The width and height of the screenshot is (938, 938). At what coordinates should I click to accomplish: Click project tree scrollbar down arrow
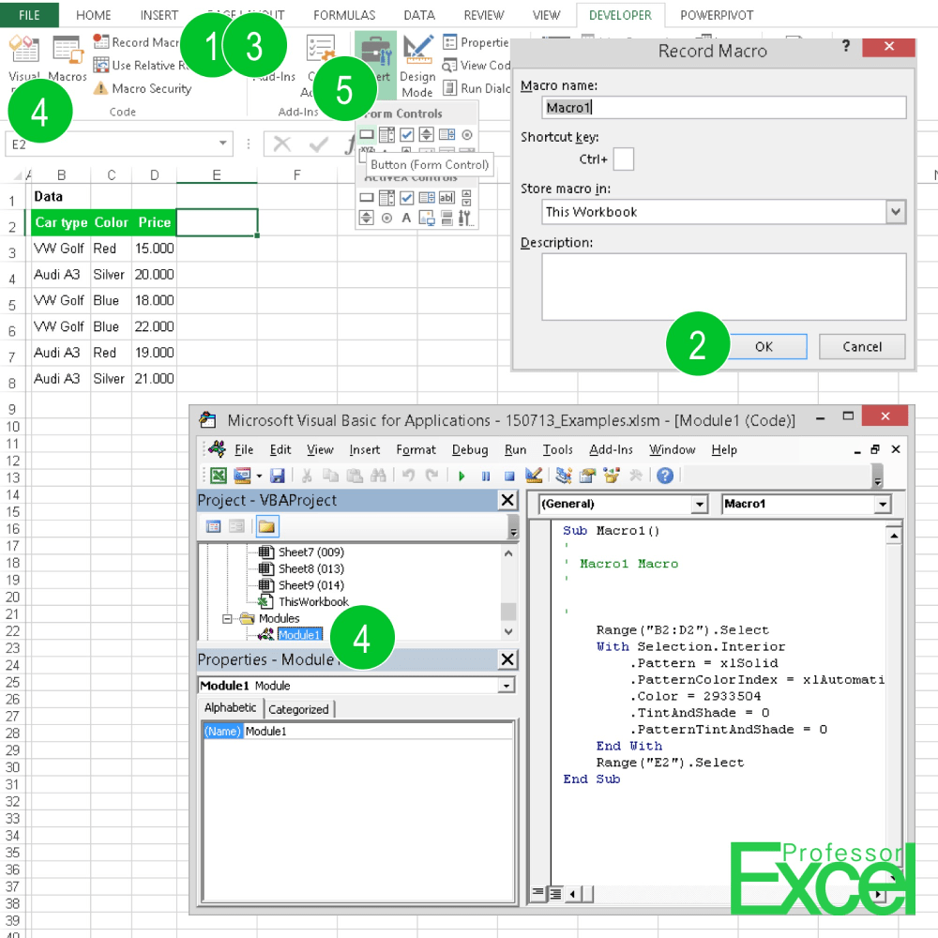tap(507, 631)
